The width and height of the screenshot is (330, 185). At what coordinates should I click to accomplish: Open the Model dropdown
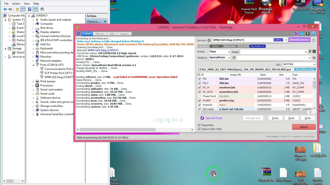[306, 52]
